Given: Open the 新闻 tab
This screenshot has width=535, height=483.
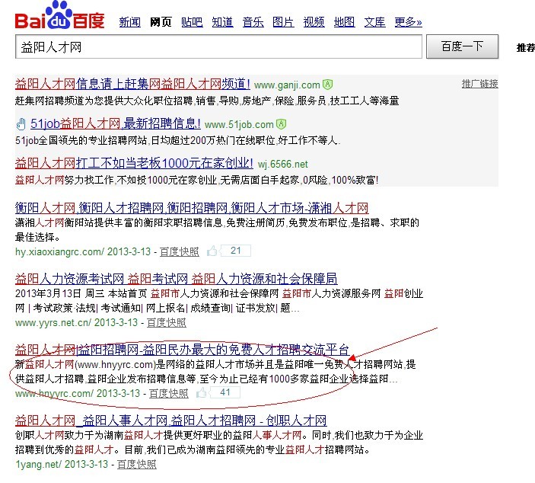Looking at the screenshot, I should pos(129,22).
